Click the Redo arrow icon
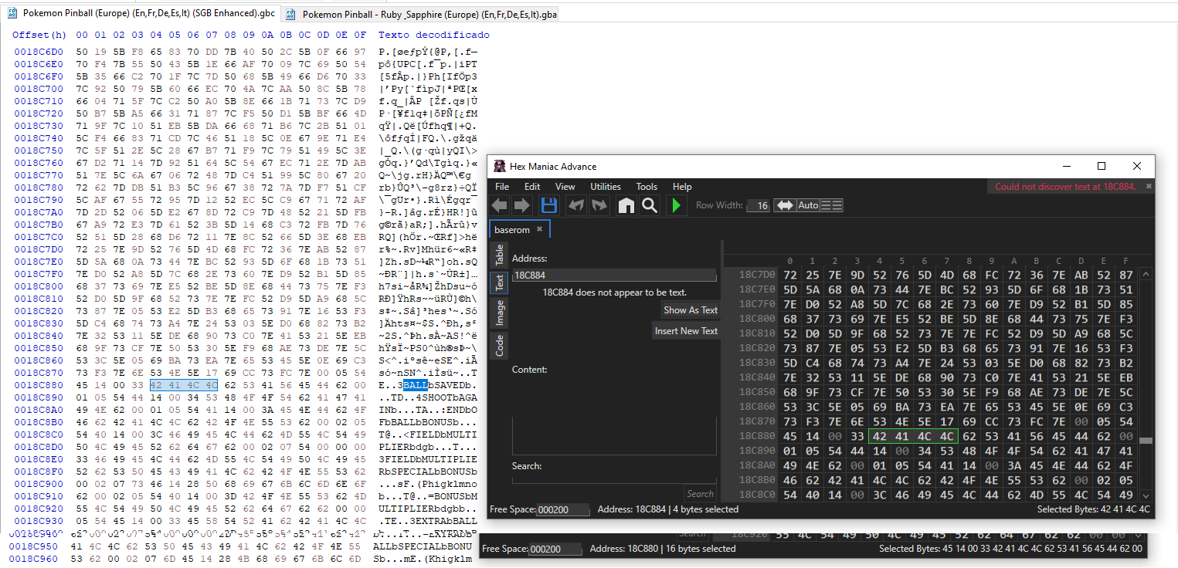The height and width of the screenshot is (568, 1178). click(599, 205)
